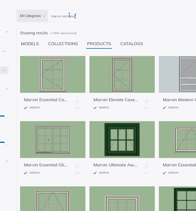Download Marvin Ultimate Aw... product

pyautogui.click(x=146, y=166)
